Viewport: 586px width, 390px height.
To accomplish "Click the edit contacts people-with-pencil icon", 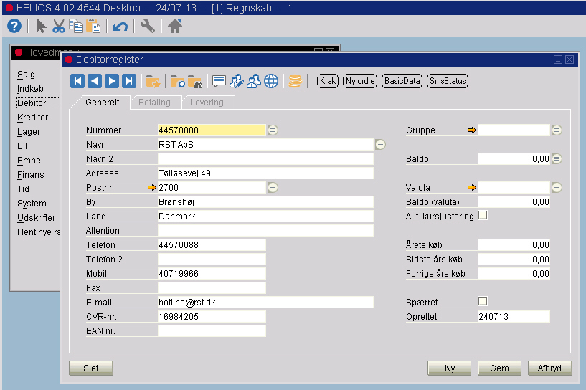I will click(x=237, y=81).
